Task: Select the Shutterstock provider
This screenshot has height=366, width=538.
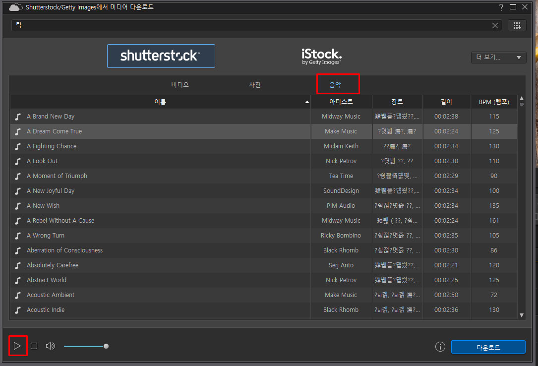Action: click(161, 56)
